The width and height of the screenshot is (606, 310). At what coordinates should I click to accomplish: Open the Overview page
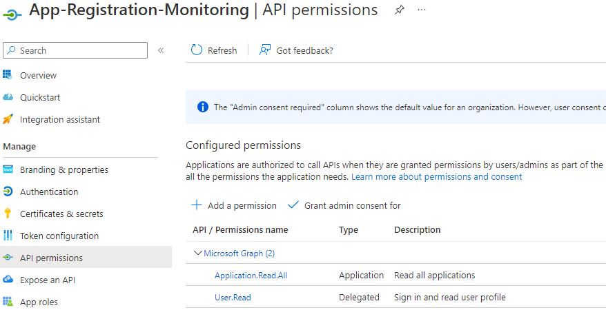pyautogui.click(x=38, y=76)
